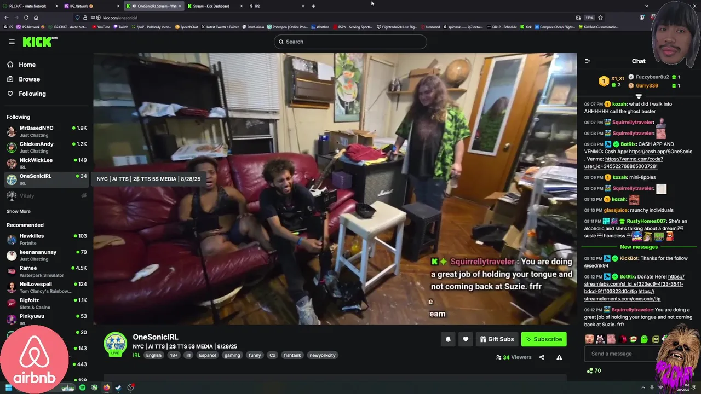Open Steam from the taskbar
The width and height of the screenshot is (701, 394).
point(118,387)
